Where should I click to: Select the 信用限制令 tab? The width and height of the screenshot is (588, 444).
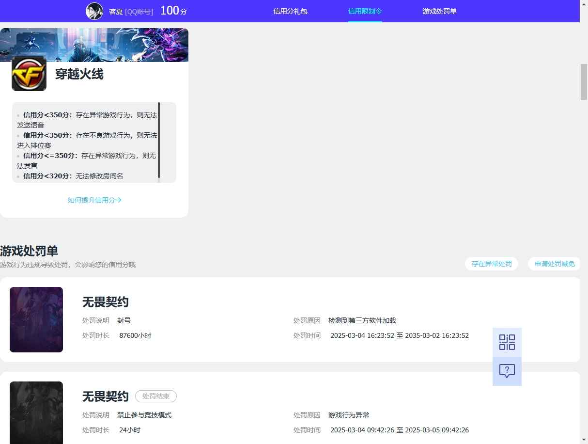pos(365,11)
